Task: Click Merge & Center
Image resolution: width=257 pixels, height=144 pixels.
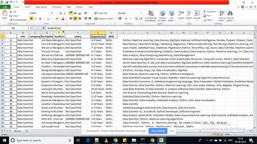Action: coord(104,19)
